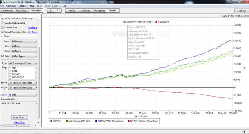This screenshot has height=134, width=249.
Task: Open the Game dropdown showing All Games
Action: point(24,41)
